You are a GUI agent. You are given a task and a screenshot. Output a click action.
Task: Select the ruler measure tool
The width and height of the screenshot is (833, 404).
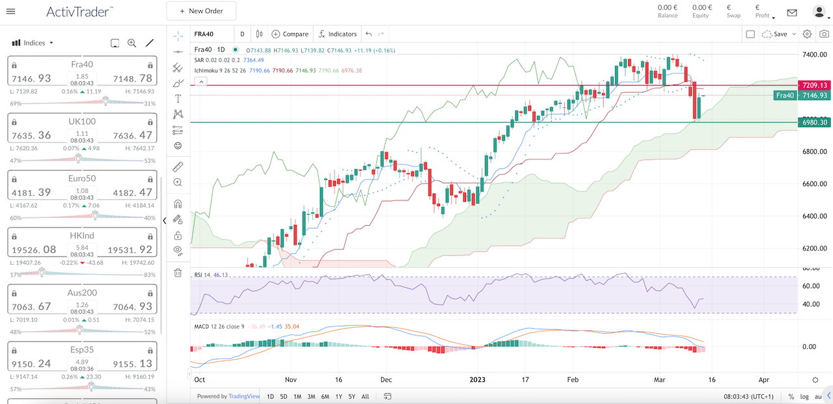tap(178, 167)
